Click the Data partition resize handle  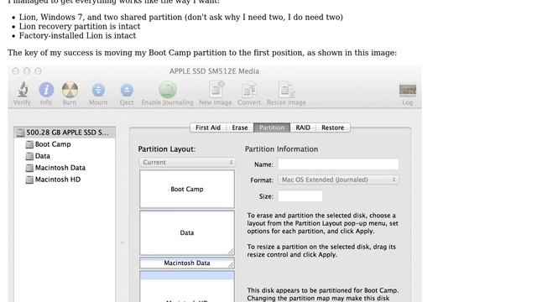pos(232,252)
